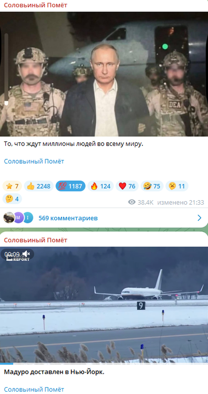Open channel name above the first post

click(x=35, y=5)
